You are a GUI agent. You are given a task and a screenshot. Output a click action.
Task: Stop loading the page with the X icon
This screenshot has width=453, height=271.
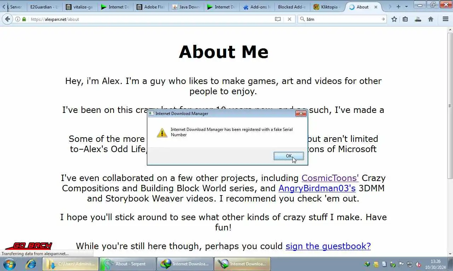[x=289, y=19]
